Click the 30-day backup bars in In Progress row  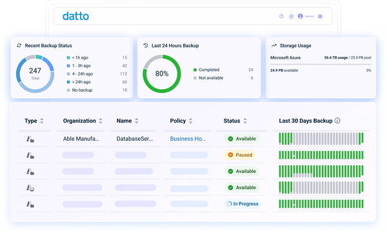click(x=321, y=204)
